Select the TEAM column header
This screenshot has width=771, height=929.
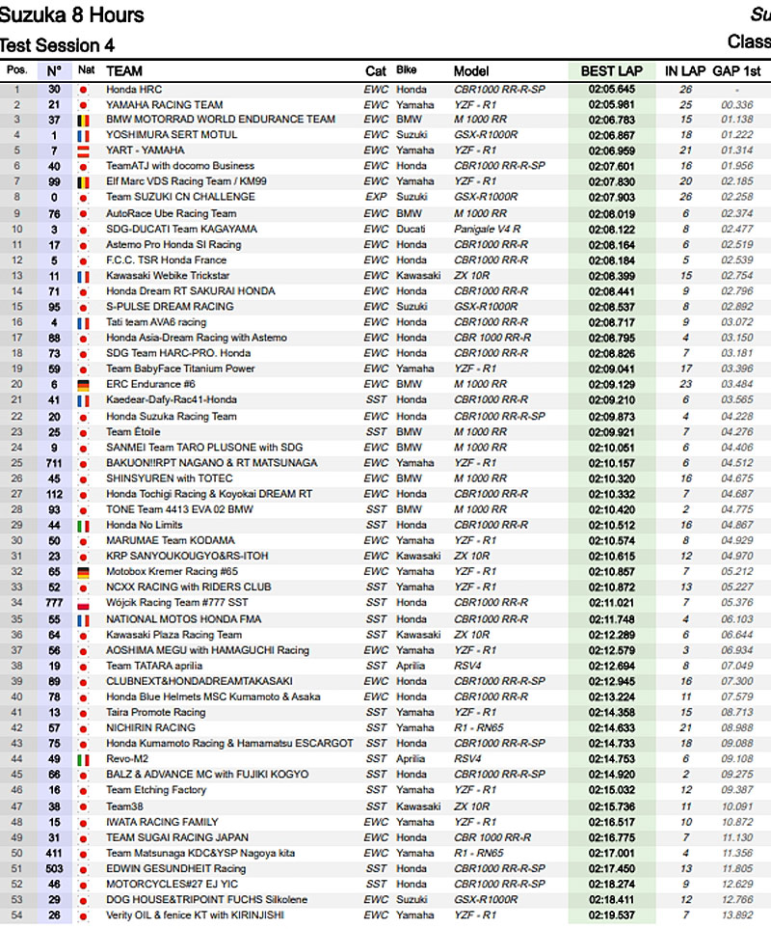coord(124,71)
